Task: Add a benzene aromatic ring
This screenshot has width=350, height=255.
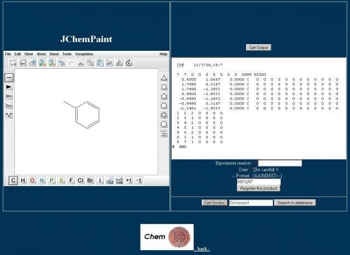Action: point(164,115)
